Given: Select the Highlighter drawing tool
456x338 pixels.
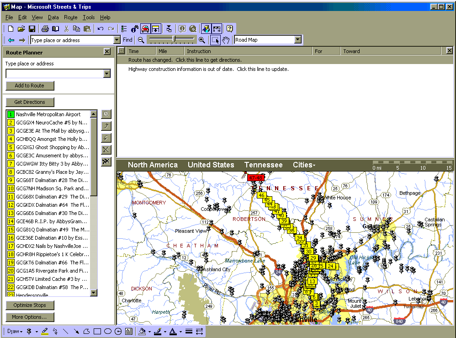Looking at the screenshot, I should click(x=45, y=331).
